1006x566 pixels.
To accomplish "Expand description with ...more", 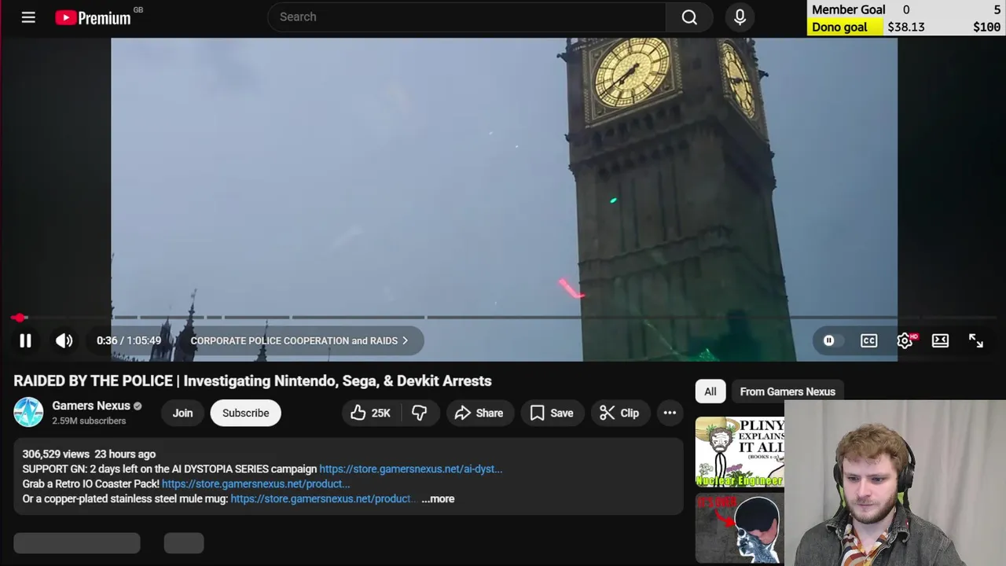I will (x=438, y=498).
